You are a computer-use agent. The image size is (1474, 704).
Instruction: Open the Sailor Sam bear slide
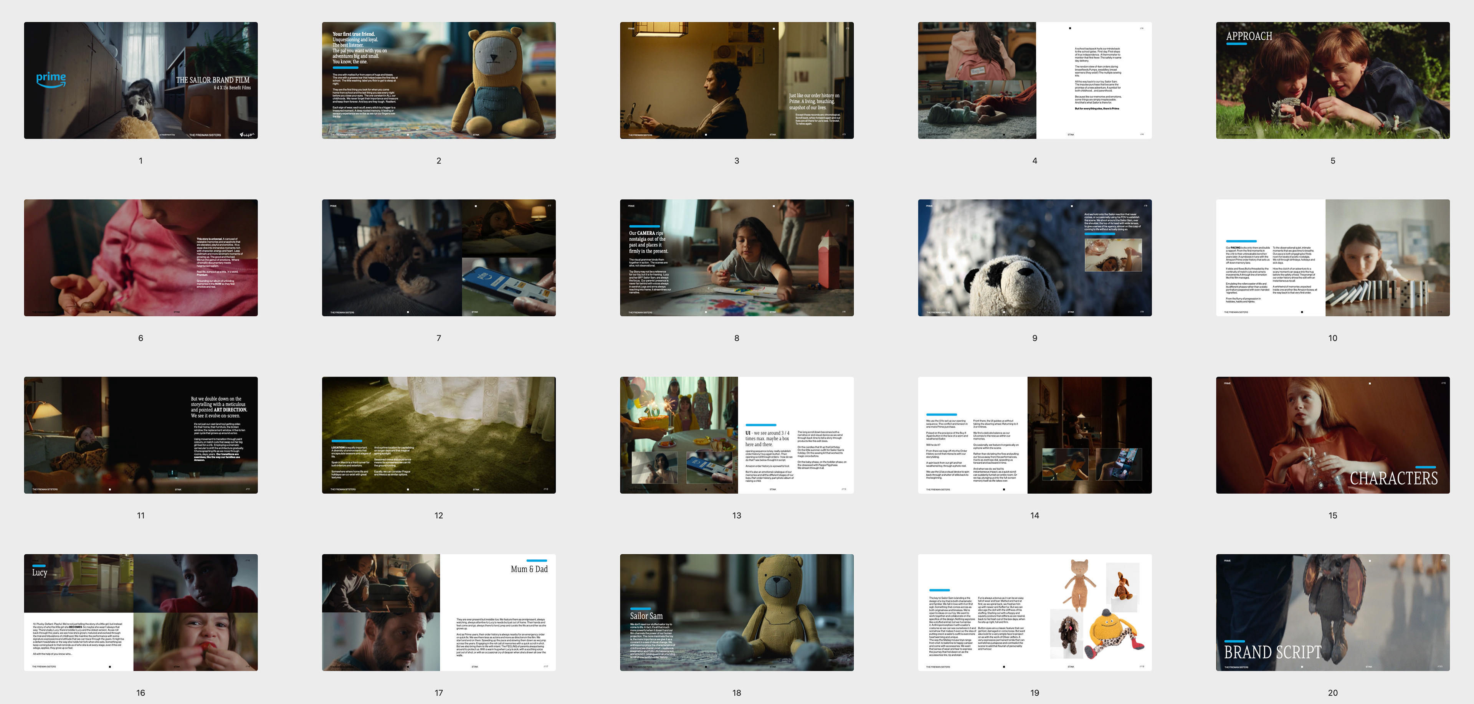(x=737, y=612)
